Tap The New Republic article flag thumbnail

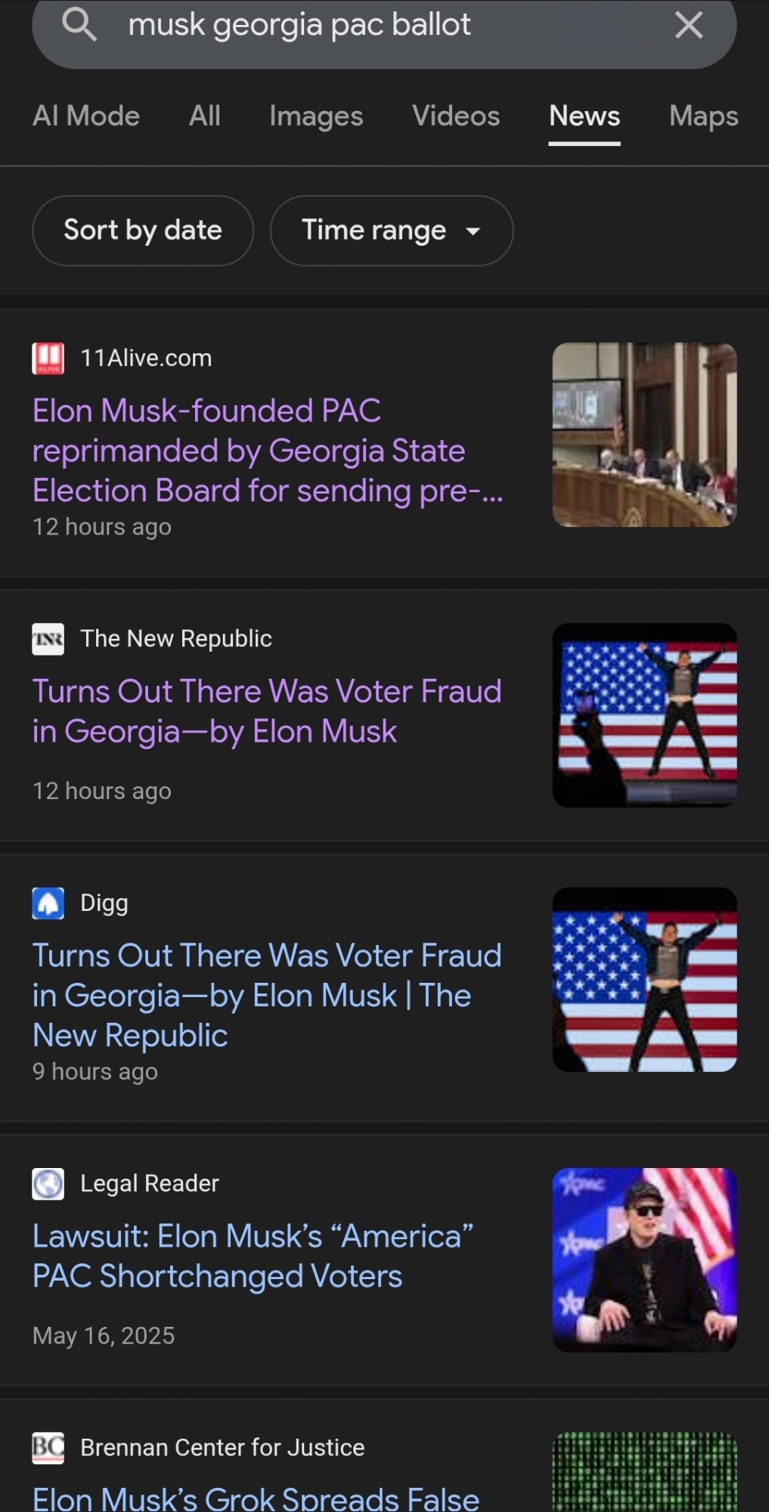(644, 715)
